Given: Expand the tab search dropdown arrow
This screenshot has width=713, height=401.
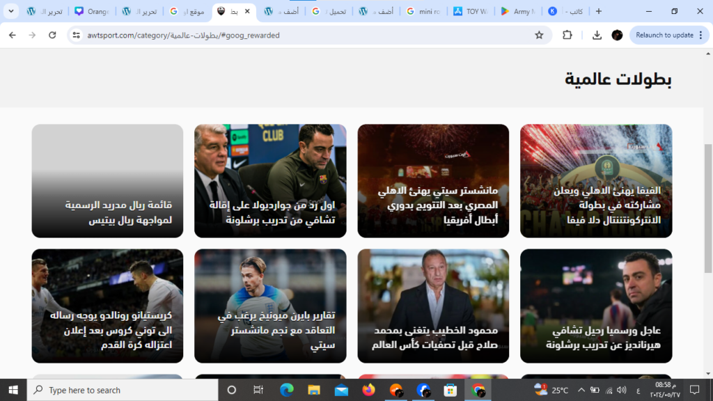Looking at the screenshot, I should coord(10,11).
